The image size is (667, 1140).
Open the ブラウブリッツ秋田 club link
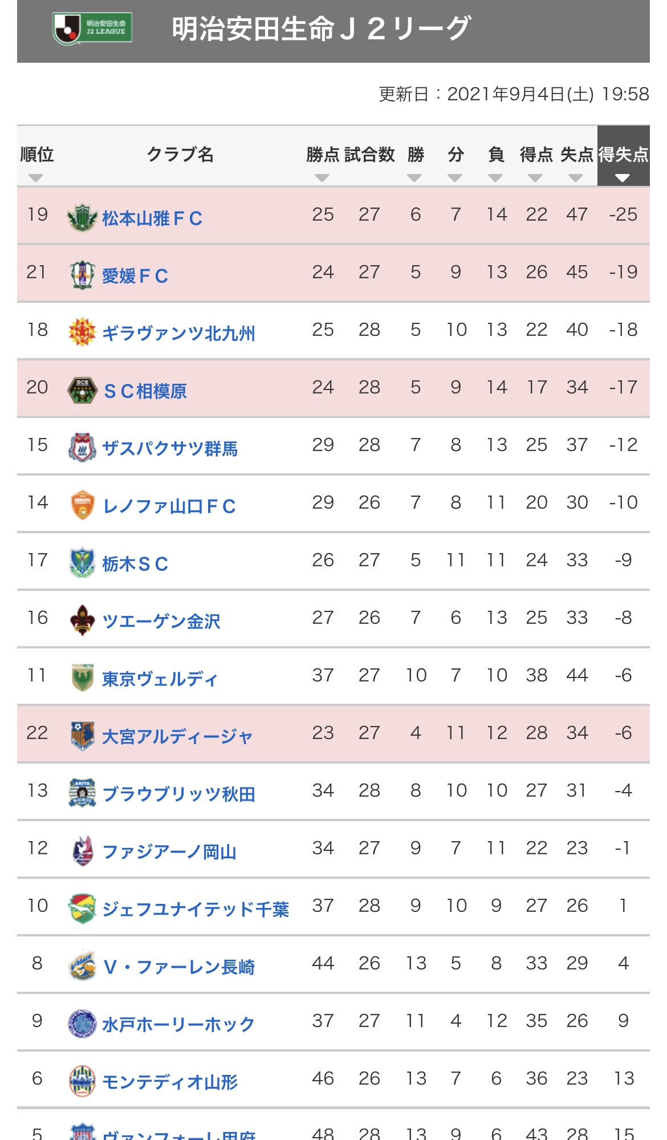(x=178, y=794)
